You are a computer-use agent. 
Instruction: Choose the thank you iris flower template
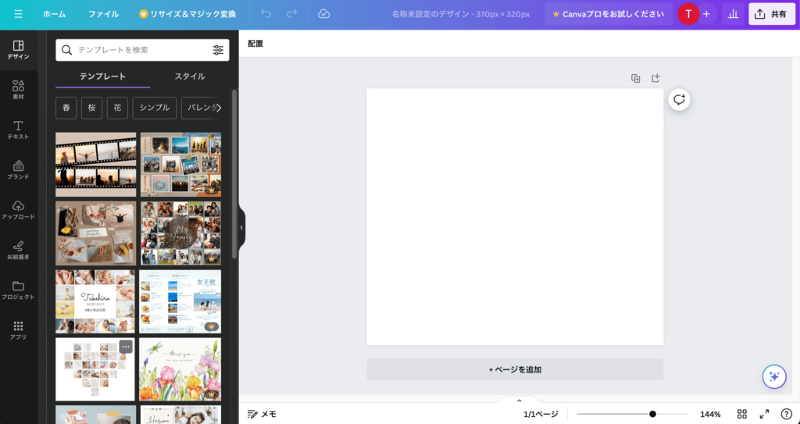pos(180,369)
